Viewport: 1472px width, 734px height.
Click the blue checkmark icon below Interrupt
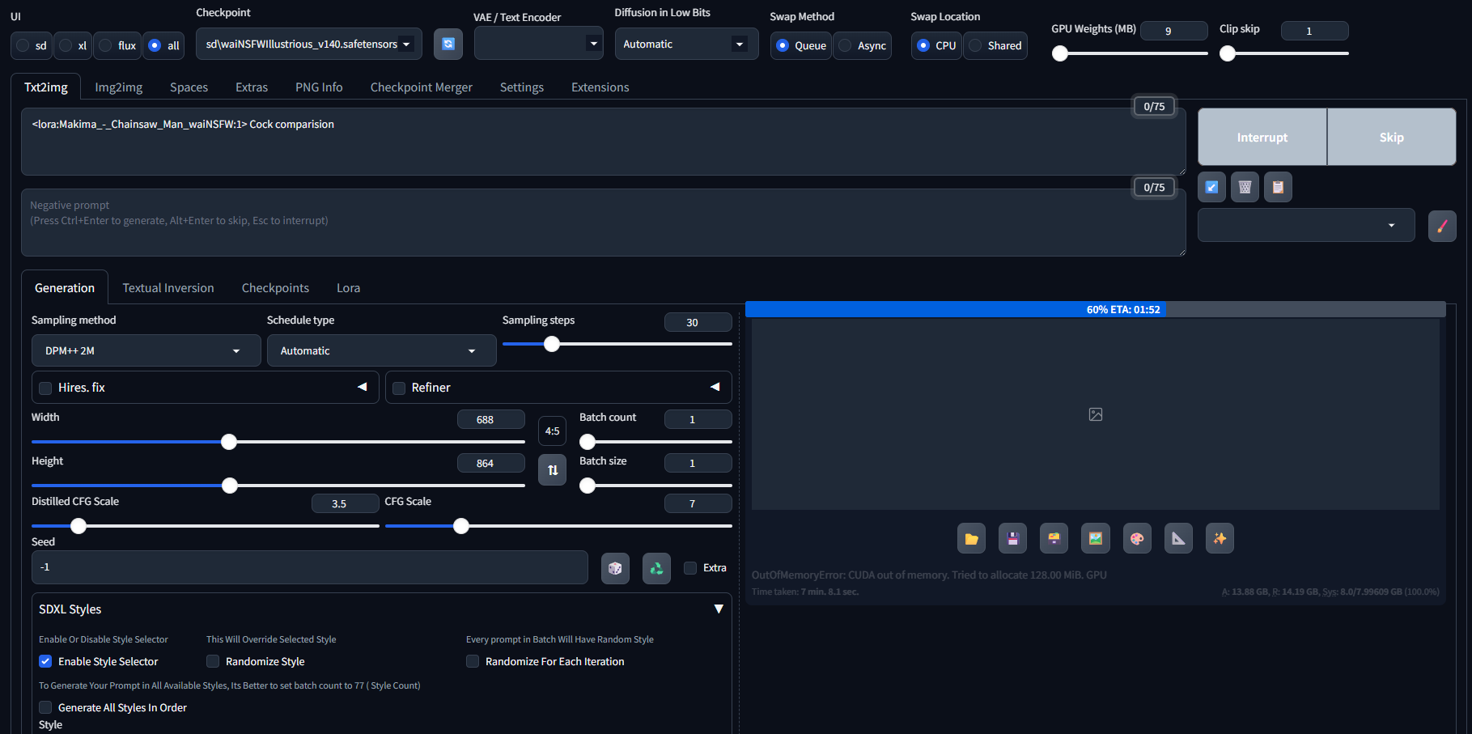[x=1211, y=187]
